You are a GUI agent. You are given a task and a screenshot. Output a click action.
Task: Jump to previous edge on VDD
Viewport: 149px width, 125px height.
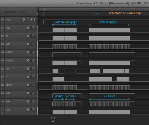[28, 20]
